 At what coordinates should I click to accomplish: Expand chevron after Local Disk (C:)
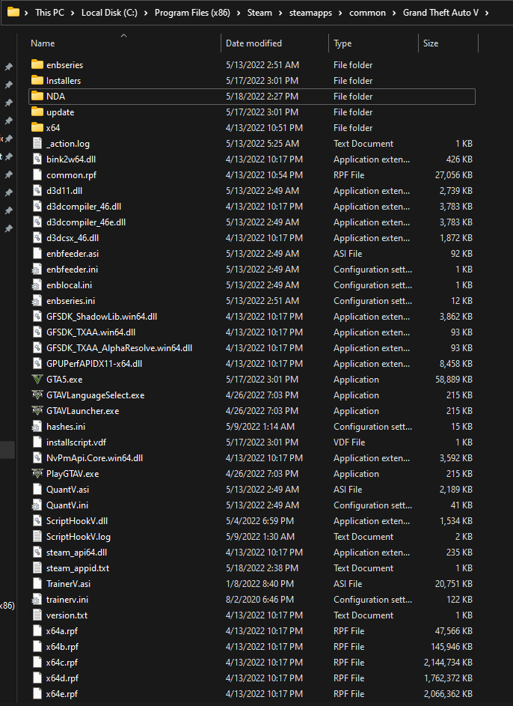[x=146, y=13]
